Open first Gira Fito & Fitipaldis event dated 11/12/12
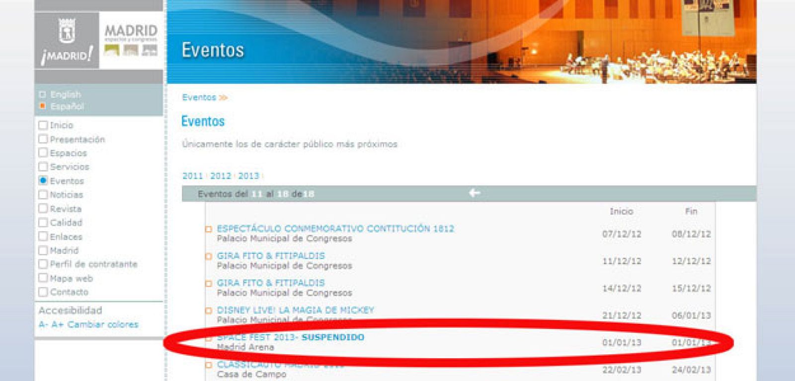795x381 pixels. pos(271,256)
